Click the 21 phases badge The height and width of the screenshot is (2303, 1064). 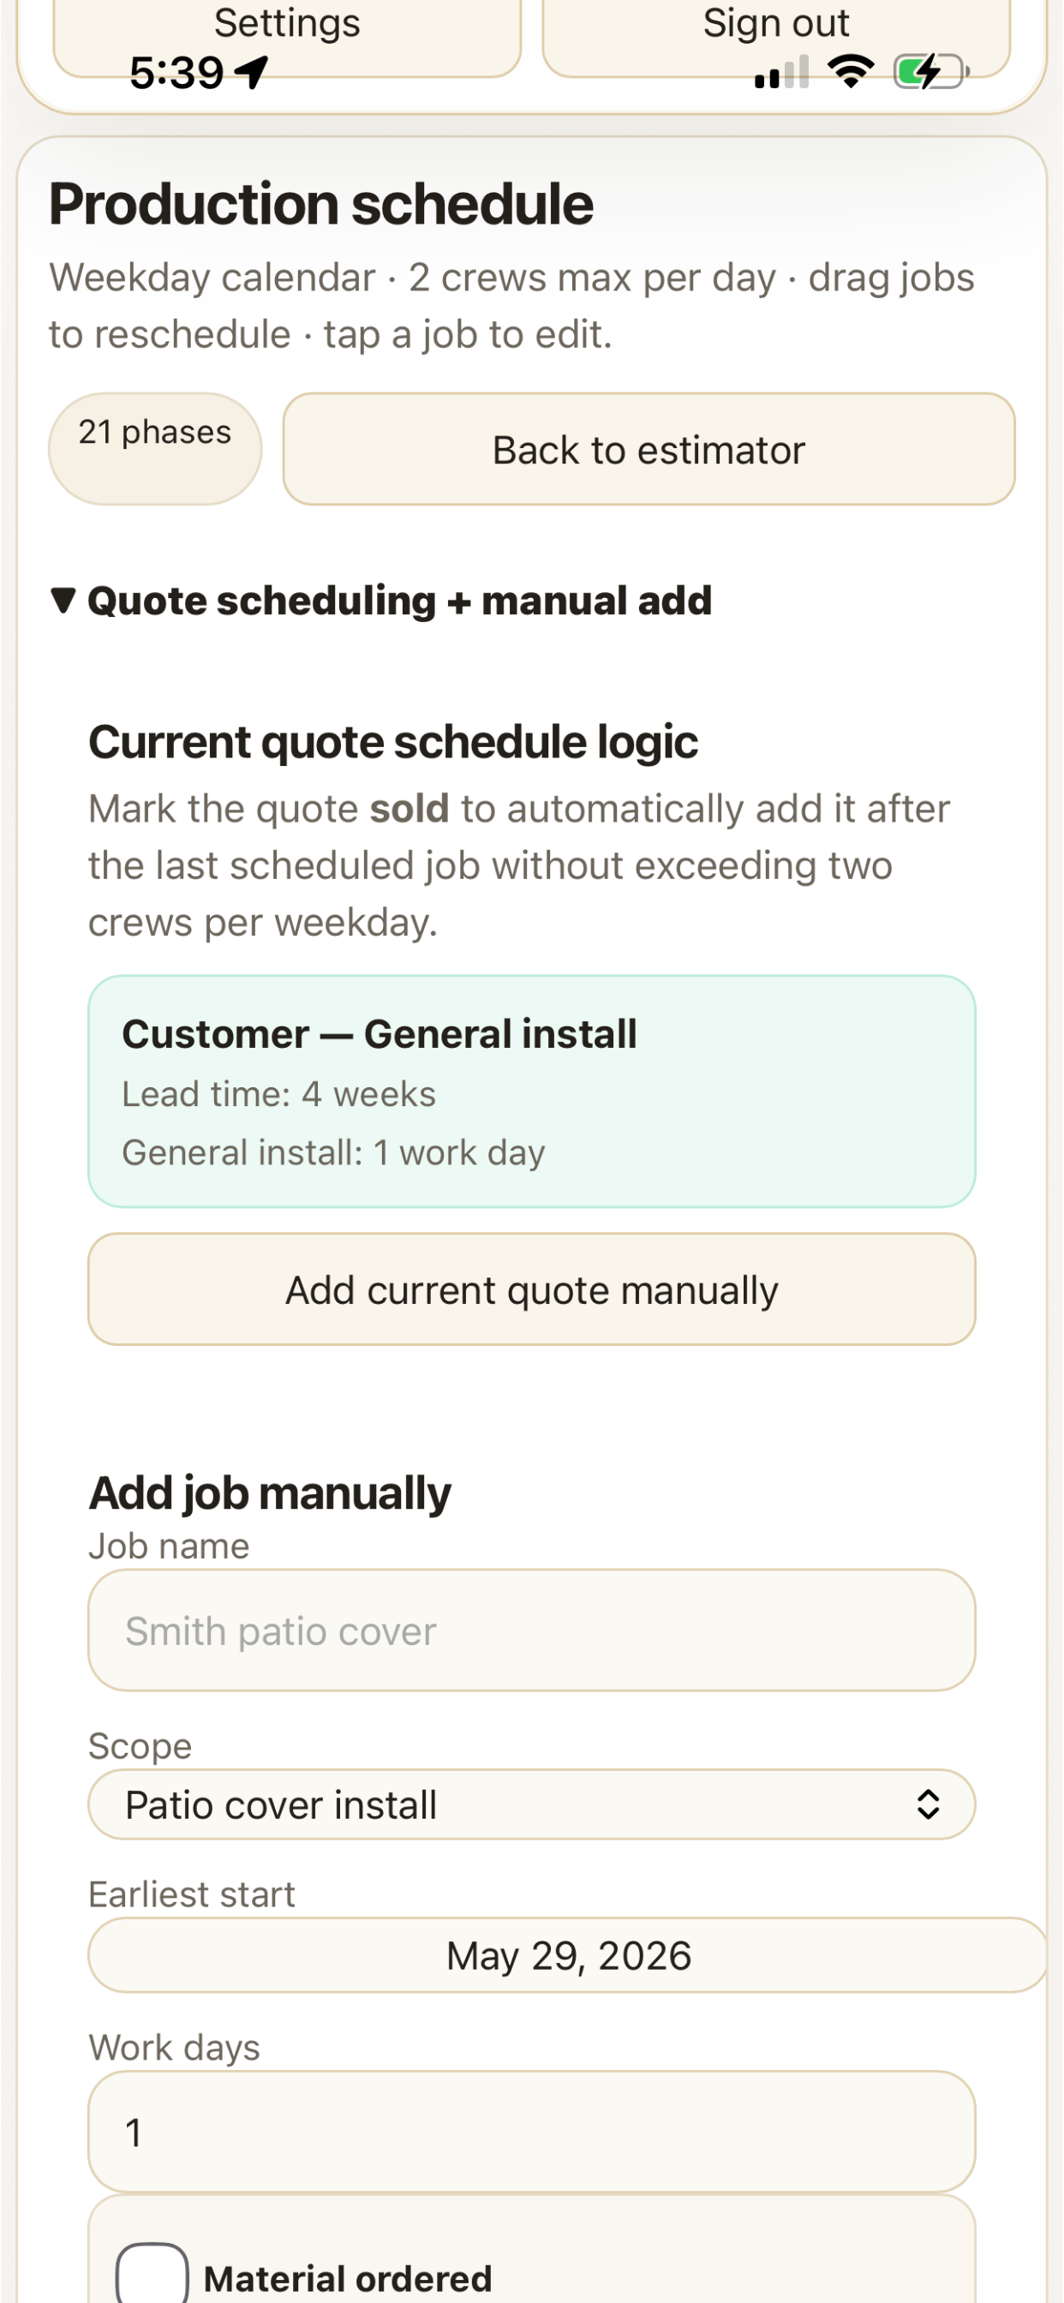(155, 449)
